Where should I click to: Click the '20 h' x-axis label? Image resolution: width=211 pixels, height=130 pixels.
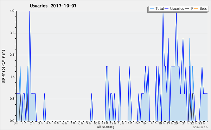click(x=177, y=123)
